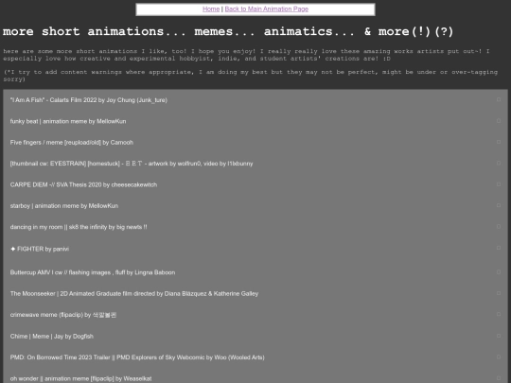This screenshot has height=383, width=511.
Task: Open starboy animation meme by MellowKun
Action: pyautogui.click(x=255, y=206)
